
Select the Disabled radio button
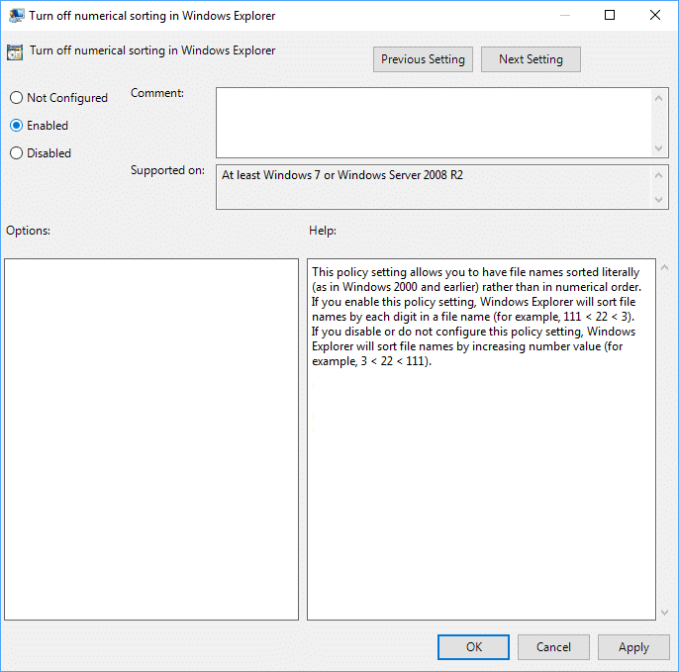pos(16,153)
